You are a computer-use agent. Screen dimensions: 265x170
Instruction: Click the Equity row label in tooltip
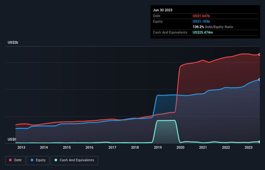pos(158,21)
